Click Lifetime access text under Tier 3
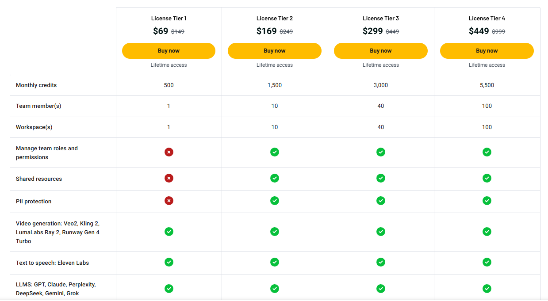548x301 pixels. tap(381, 65)
